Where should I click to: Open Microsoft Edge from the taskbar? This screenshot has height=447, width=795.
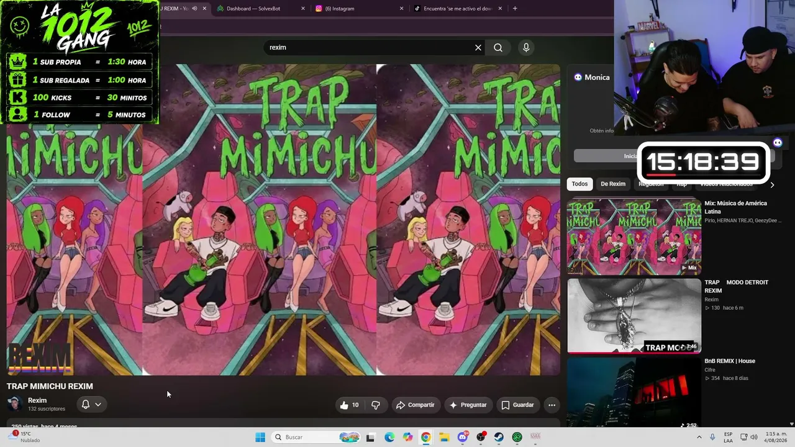(x=389, y=437)
